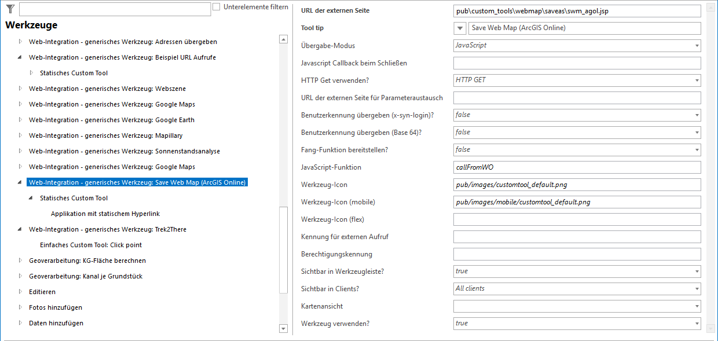Click the "URL der externen Seite" input field
This screenshot has height=341, width=718.
(576, 10)
